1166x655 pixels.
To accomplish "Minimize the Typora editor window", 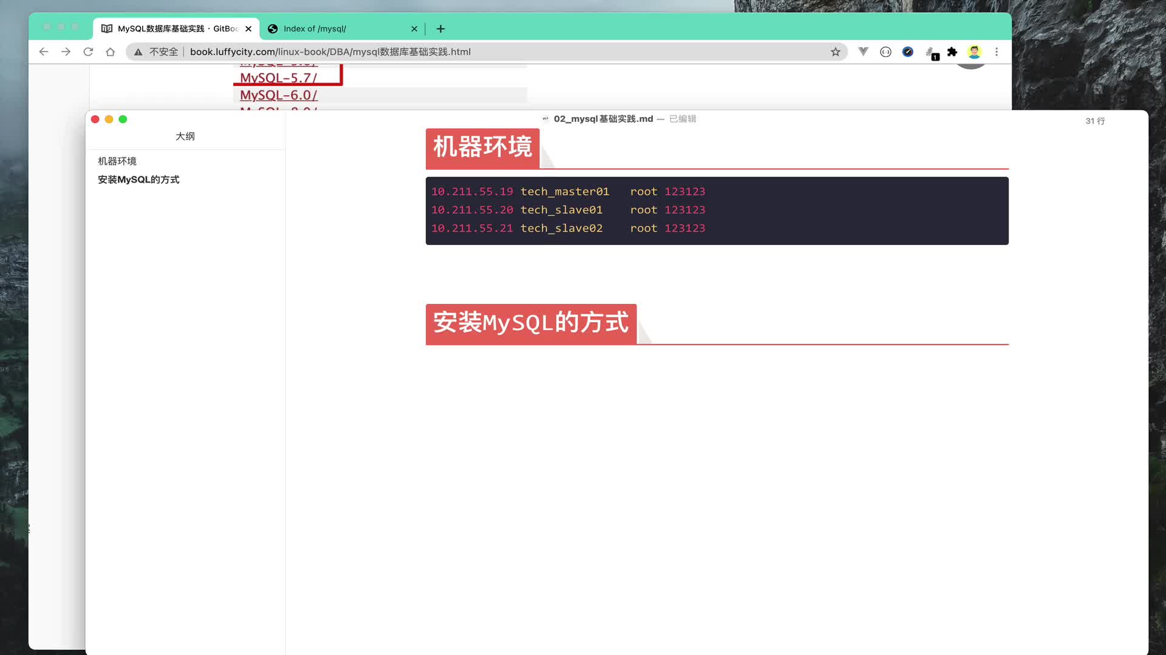I will 109,119.
